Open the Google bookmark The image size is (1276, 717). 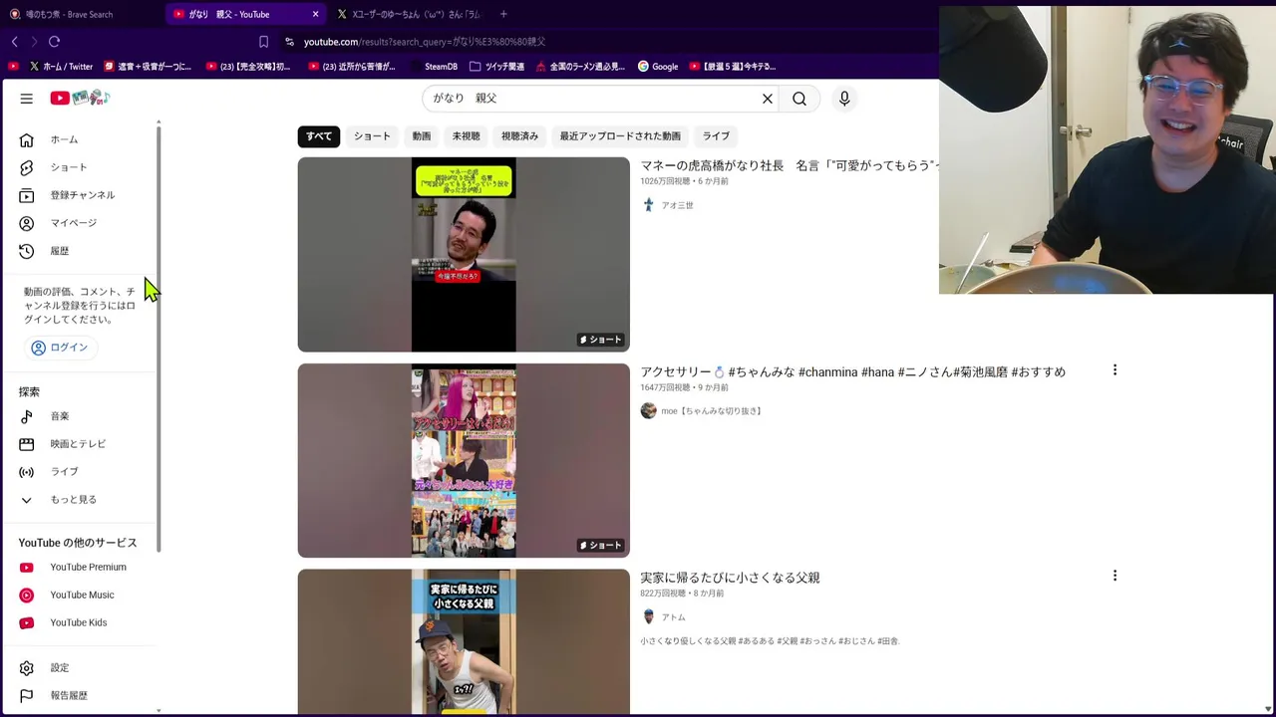point(658,67)
